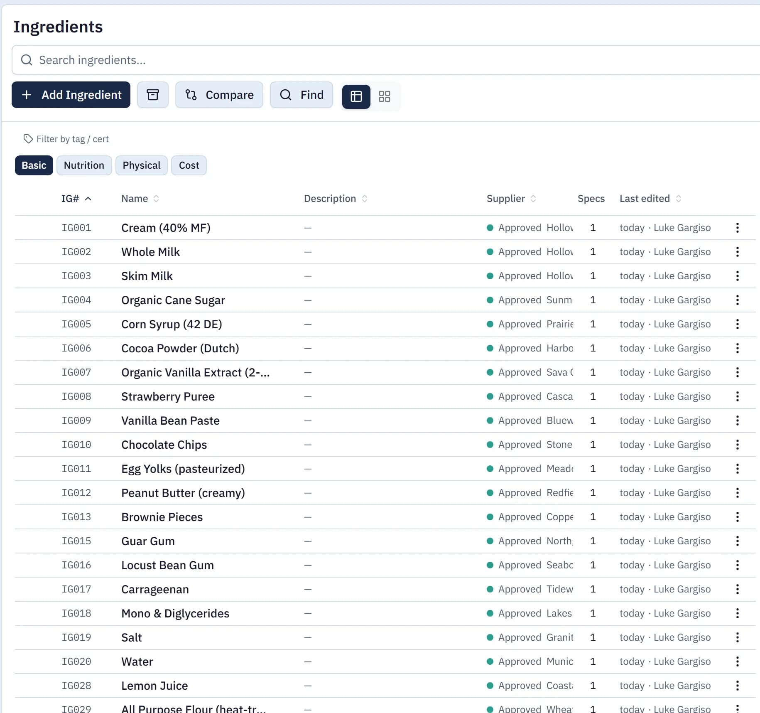Image resolution: width=760 pixels, height=713 pixels.
Task: Open row menu for Brownie Pieces
Action: click(x=737, y=517)
